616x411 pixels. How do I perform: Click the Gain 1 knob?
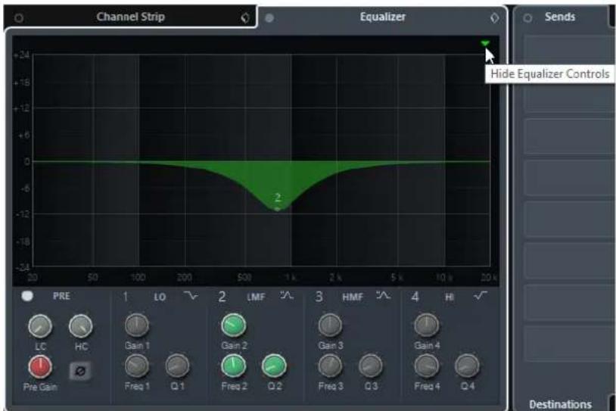[x=137, y=325]
